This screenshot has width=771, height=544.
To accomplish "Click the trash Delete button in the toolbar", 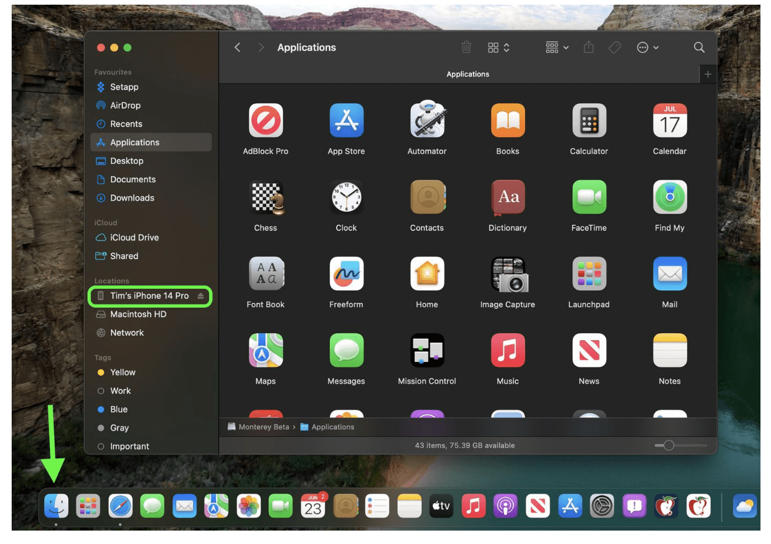I will 466,47.
